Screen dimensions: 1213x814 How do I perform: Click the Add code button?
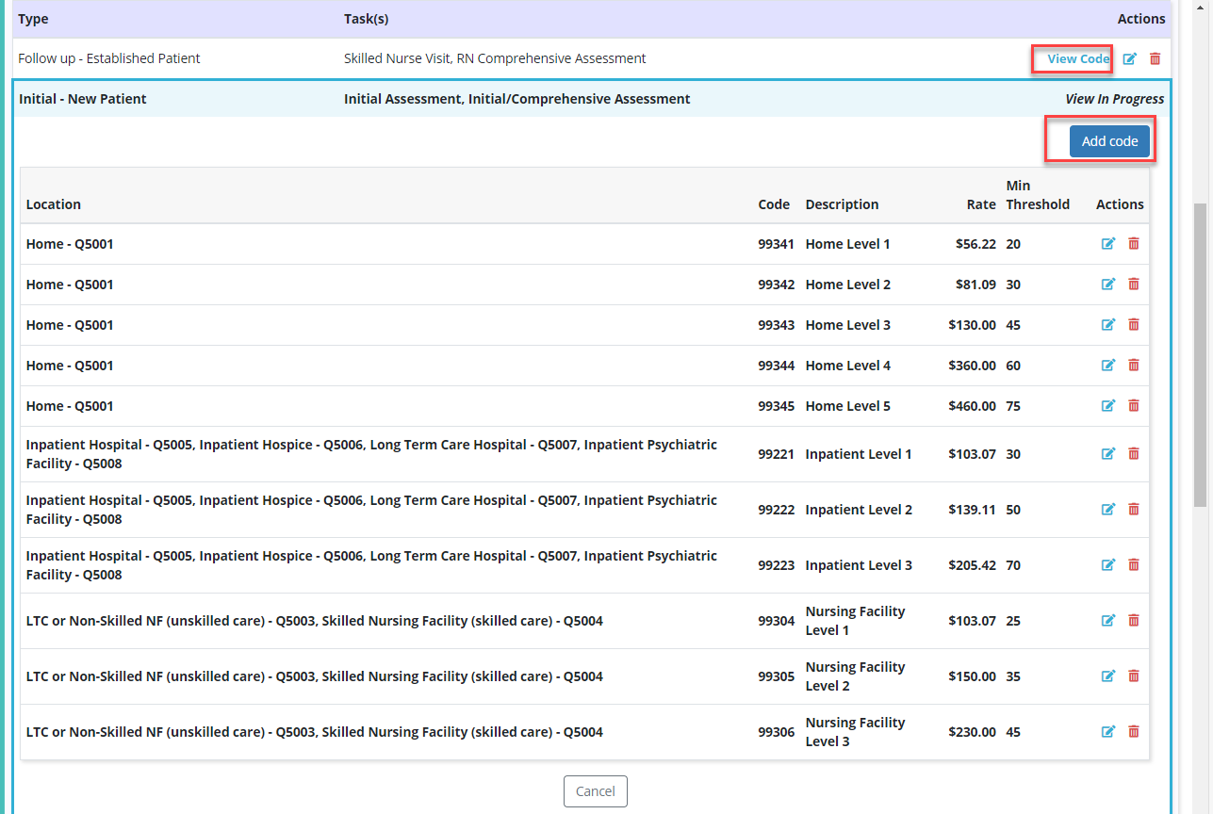click(x=1109, y=141)
